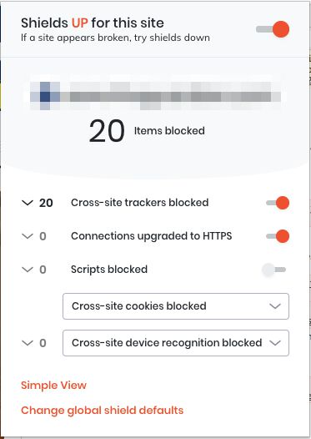Screen dimensions: 311x439
Task: Click the Connections upgraded to HTTPS label
Action: (x=151, y=236)
